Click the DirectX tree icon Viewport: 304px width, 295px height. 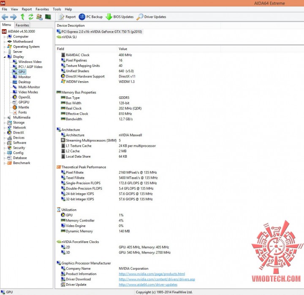(x=9, y=132)
